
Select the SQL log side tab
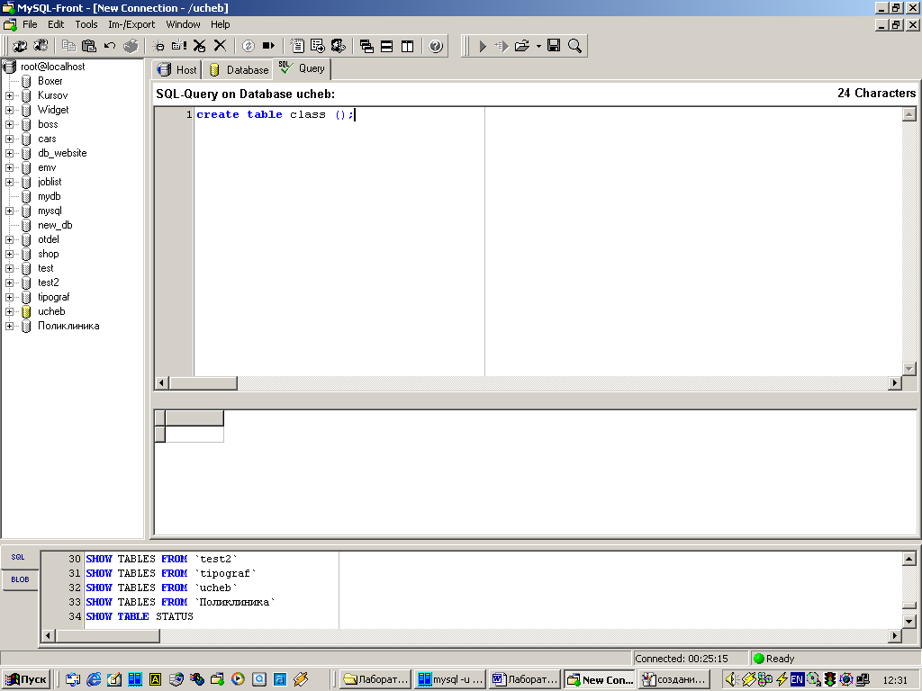click(19, 557)
